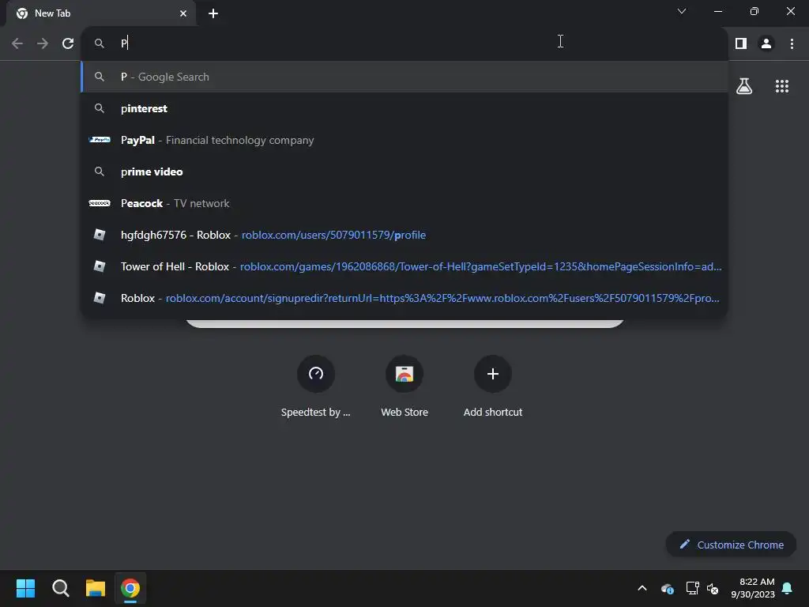Click the muted volume tray icon

(x=713, y=588)
